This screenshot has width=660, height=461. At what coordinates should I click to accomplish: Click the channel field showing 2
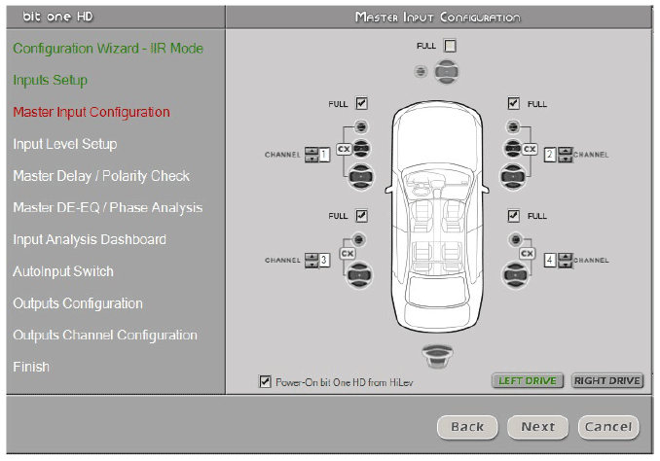pos(550,155)
